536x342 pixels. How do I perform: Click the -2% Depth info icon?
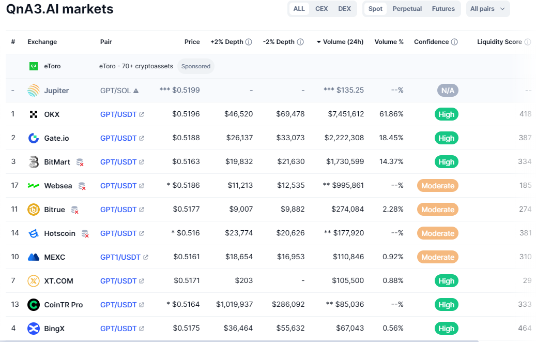(x=300, y=42)
